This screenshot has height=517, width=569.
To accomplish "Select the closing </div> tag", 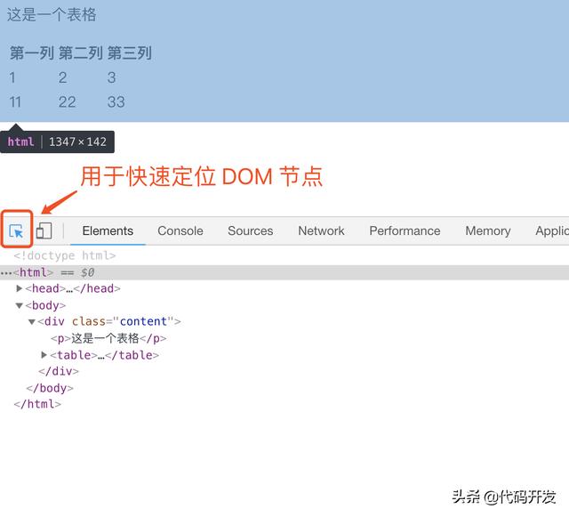I will click(59, 371).
